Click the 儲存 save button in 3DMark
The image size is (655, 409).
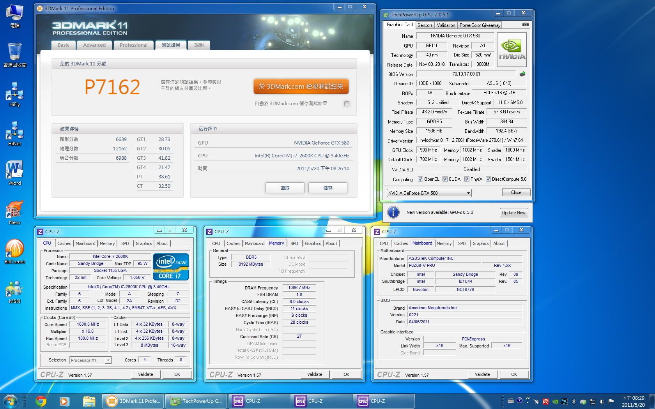328,188
